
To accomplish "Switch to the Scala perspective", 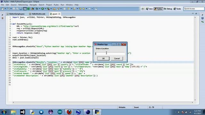I will pos(177,9).
